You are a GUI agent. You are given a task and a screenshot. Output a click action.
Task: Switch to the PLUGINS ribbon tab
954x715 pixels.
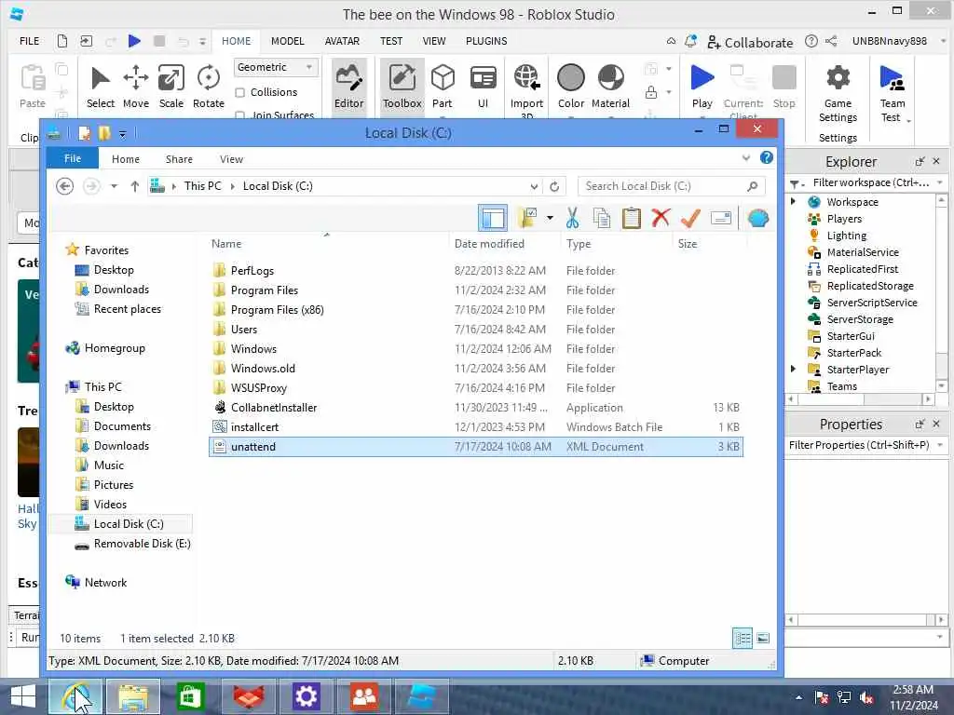(486, 41)
